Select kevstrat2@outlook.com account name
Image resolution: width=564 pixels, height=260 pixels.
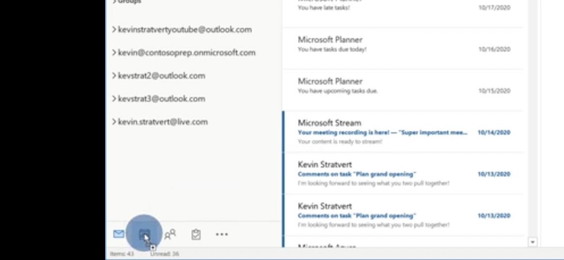tap(161, 76)
